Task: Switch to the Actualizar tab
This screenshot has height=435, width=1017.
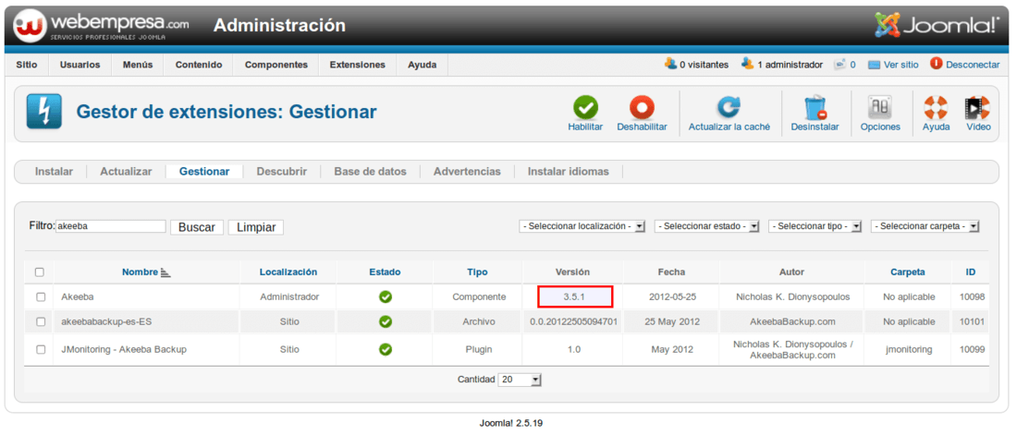Action: [126, 172]
